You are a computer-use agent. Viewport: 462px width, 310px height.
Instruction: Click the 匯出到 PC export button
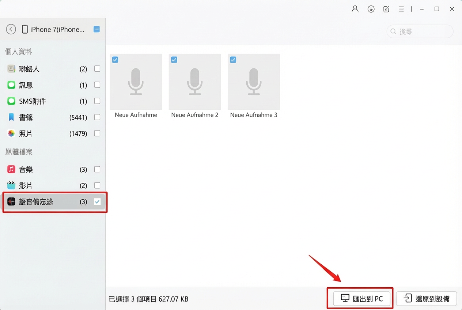[x=360, y=298]
